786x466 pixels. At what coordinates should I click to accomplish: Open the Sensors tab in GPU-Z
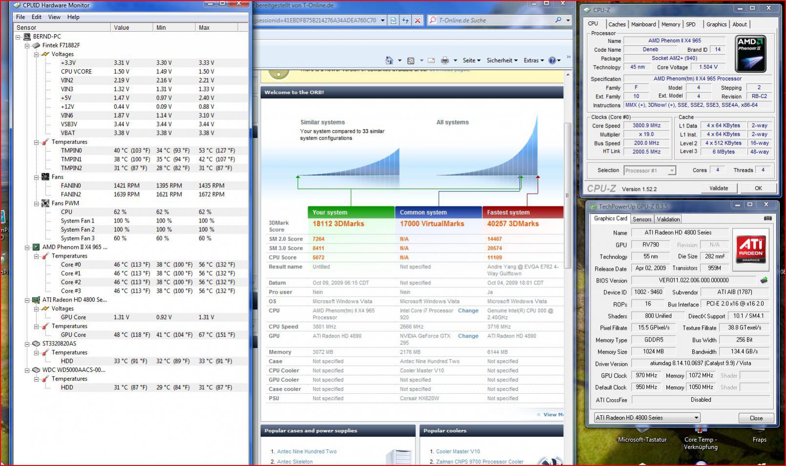click(x=642, y=220)
